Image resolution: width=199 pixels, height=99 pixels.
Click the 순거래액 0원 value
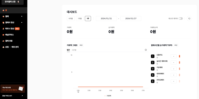tap(111, 32)
